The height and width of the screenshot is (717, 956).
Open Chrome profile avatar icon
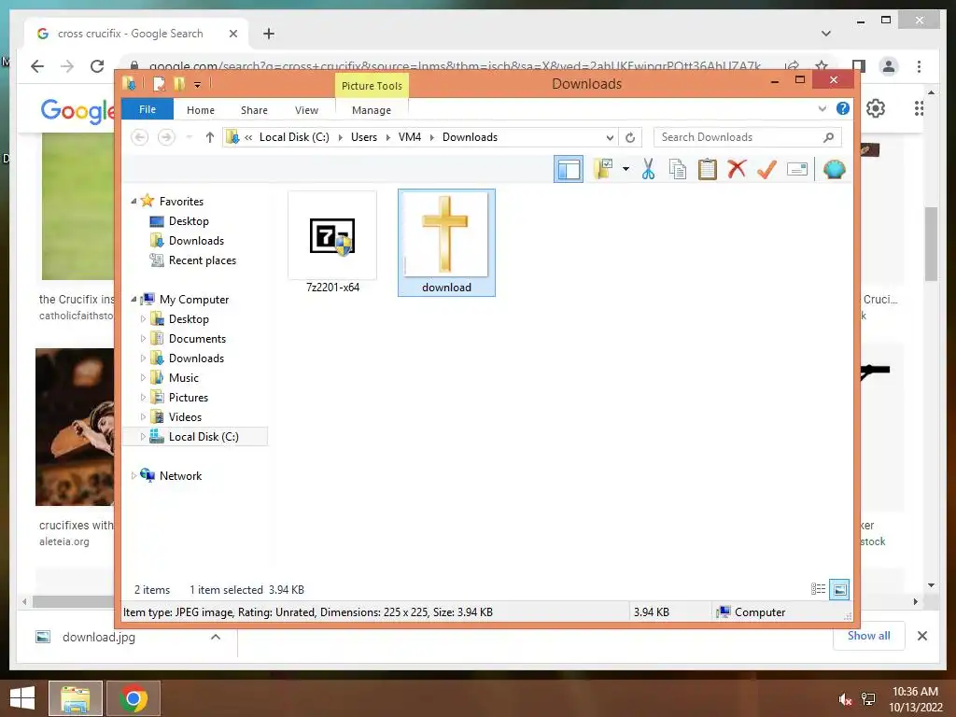point(889,66)
